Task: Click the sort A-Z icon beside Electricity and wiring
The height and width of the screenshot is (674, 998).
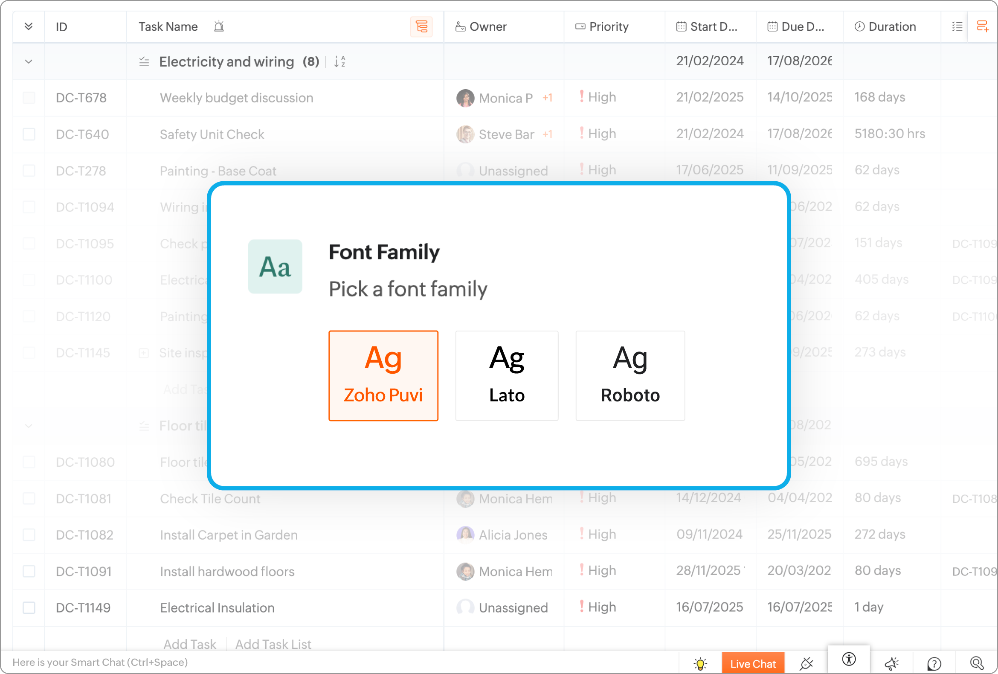Action: [339, 62]
